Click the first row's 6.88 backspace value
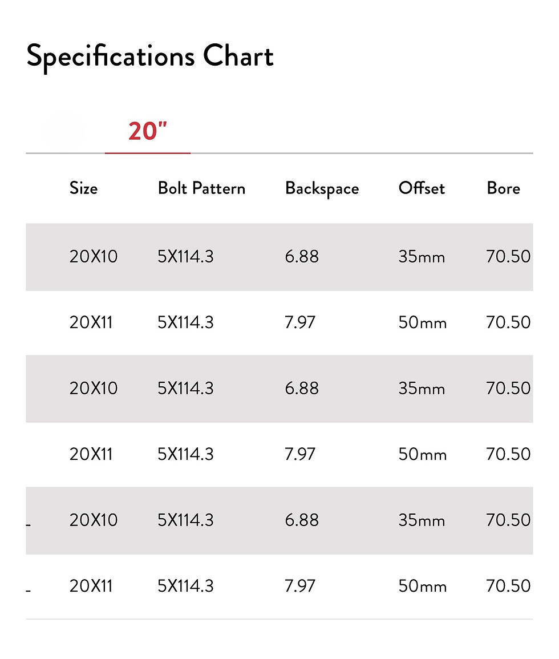Image resolution: width=559 pixels, height=659 pixels. pos(302,257)
